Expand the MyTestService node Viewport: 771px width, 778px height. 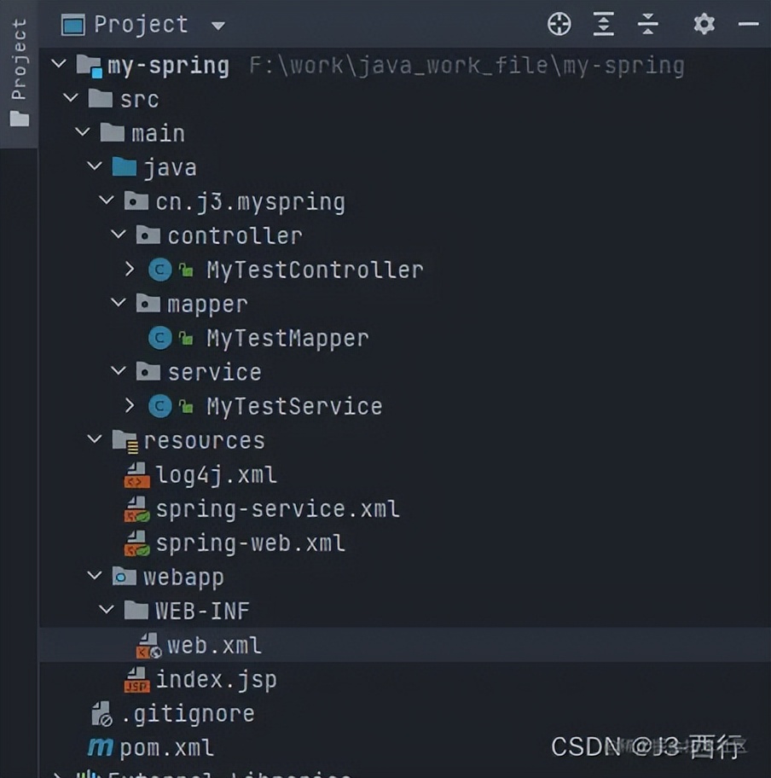tap(130, 407)
